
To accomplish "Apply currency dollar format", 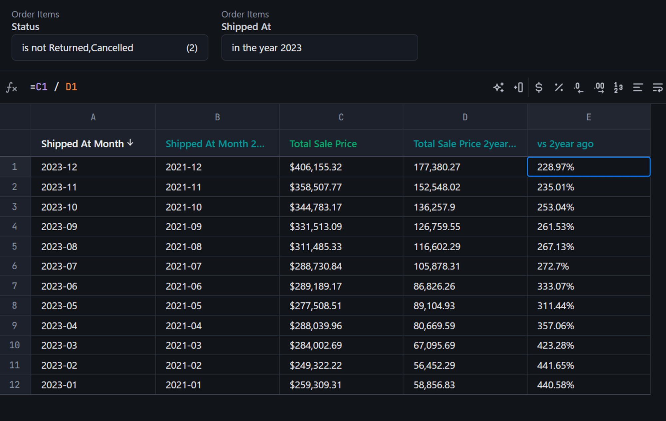I will coord(538,87).
